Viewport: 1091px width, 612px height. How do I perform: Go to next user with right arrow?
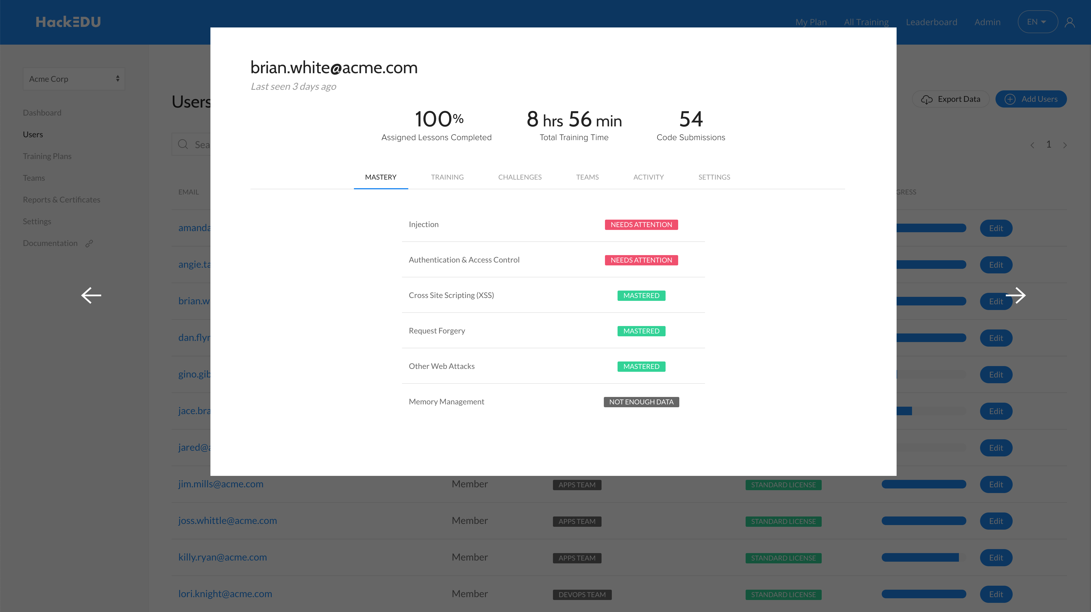click(1015, 295)
